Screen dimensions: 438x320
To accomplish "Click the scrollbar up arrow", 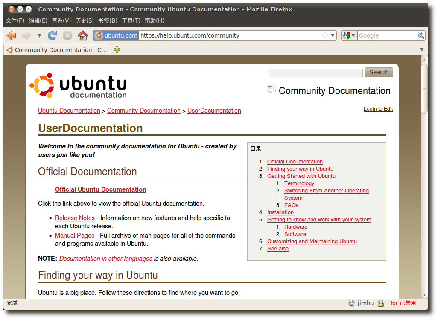I will coord(424,59).
